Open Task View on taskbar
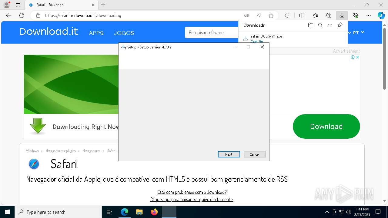The width and height of the screenshot is (388, 218). [109, 212]
